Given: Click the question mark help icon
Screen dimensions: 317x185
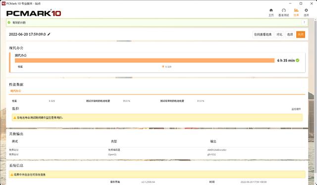Looking at the screenshot, I should 304,22.
